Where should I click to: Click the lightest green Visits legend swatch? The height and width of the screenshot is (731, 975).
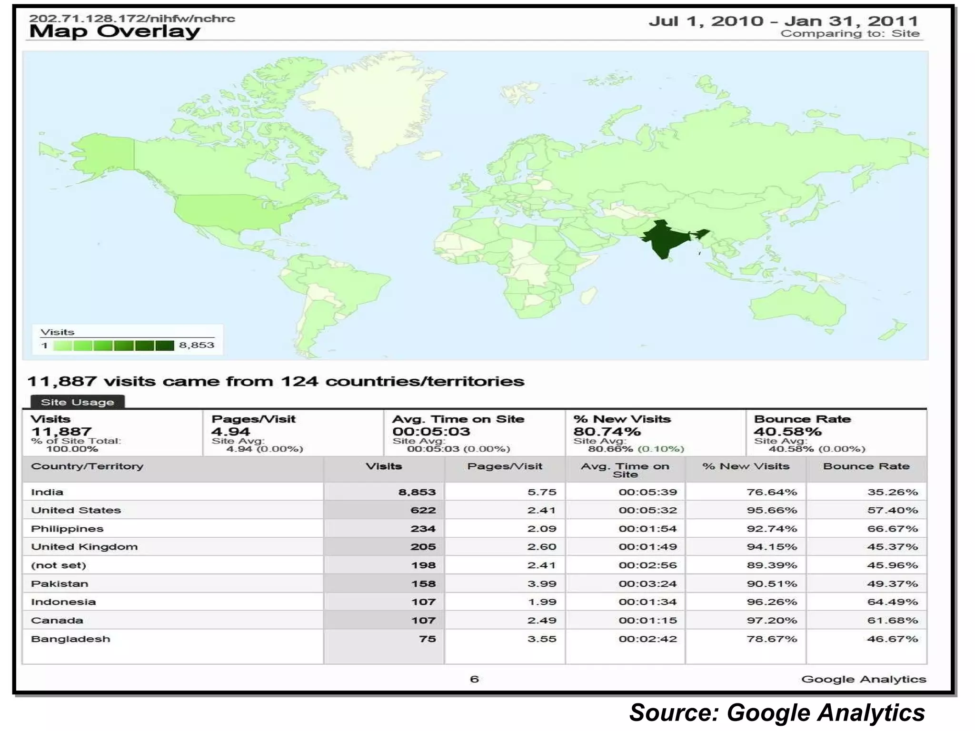(62, 346)
